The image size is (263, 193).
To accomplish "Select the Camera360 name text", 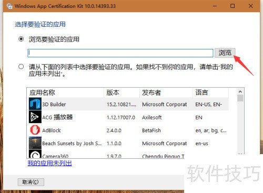I will pyautogui.click(x=55, y=156).
